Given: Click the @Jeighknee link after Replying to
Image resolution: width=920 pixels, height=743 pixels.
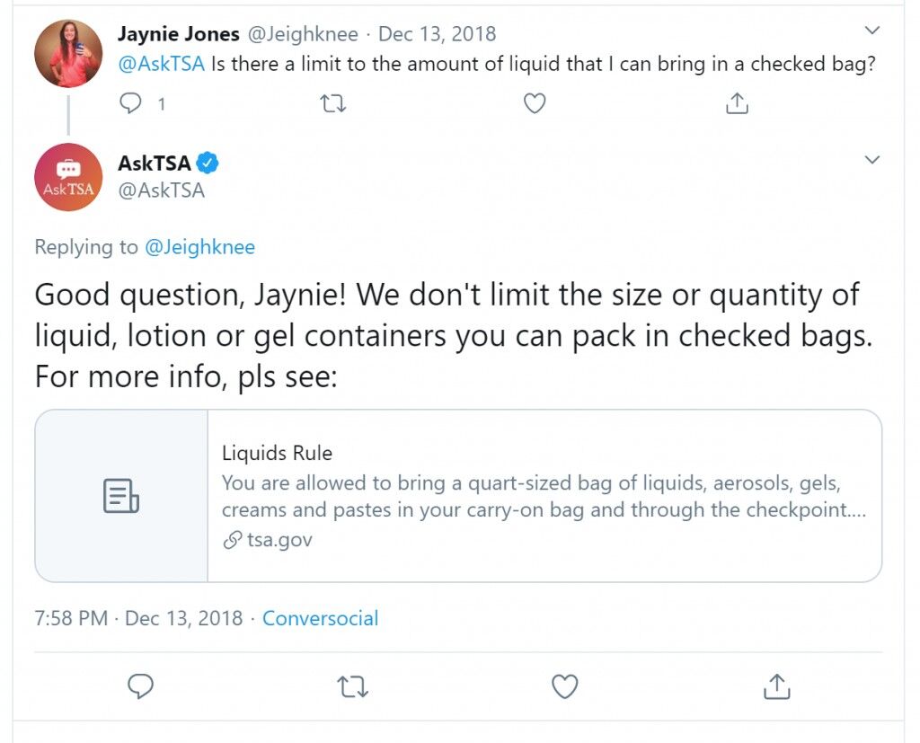Looking at the screenshot, I should point(199,247).
